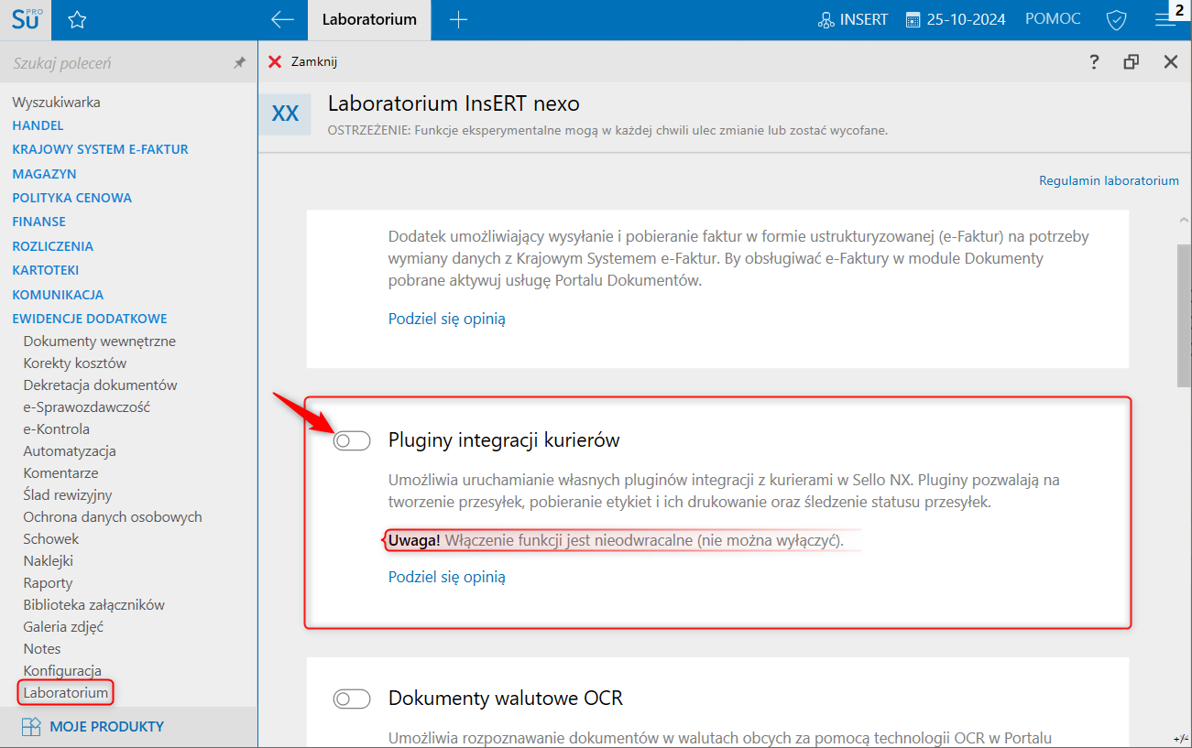Open Komentarze in sidebar
The width and height of the screenshot is (1192, 748).
click(x=60, y=473)
